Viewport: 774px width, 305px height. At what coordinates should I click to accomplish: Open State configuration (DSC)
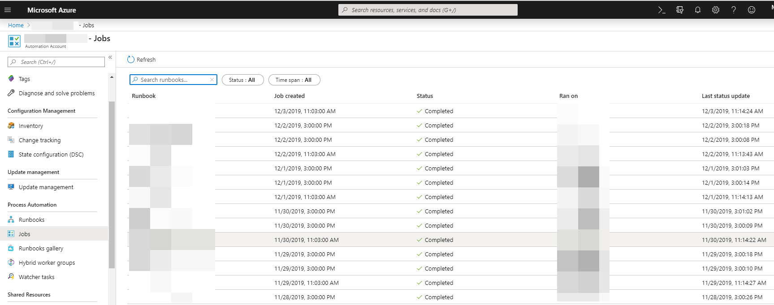coord(51,154)
